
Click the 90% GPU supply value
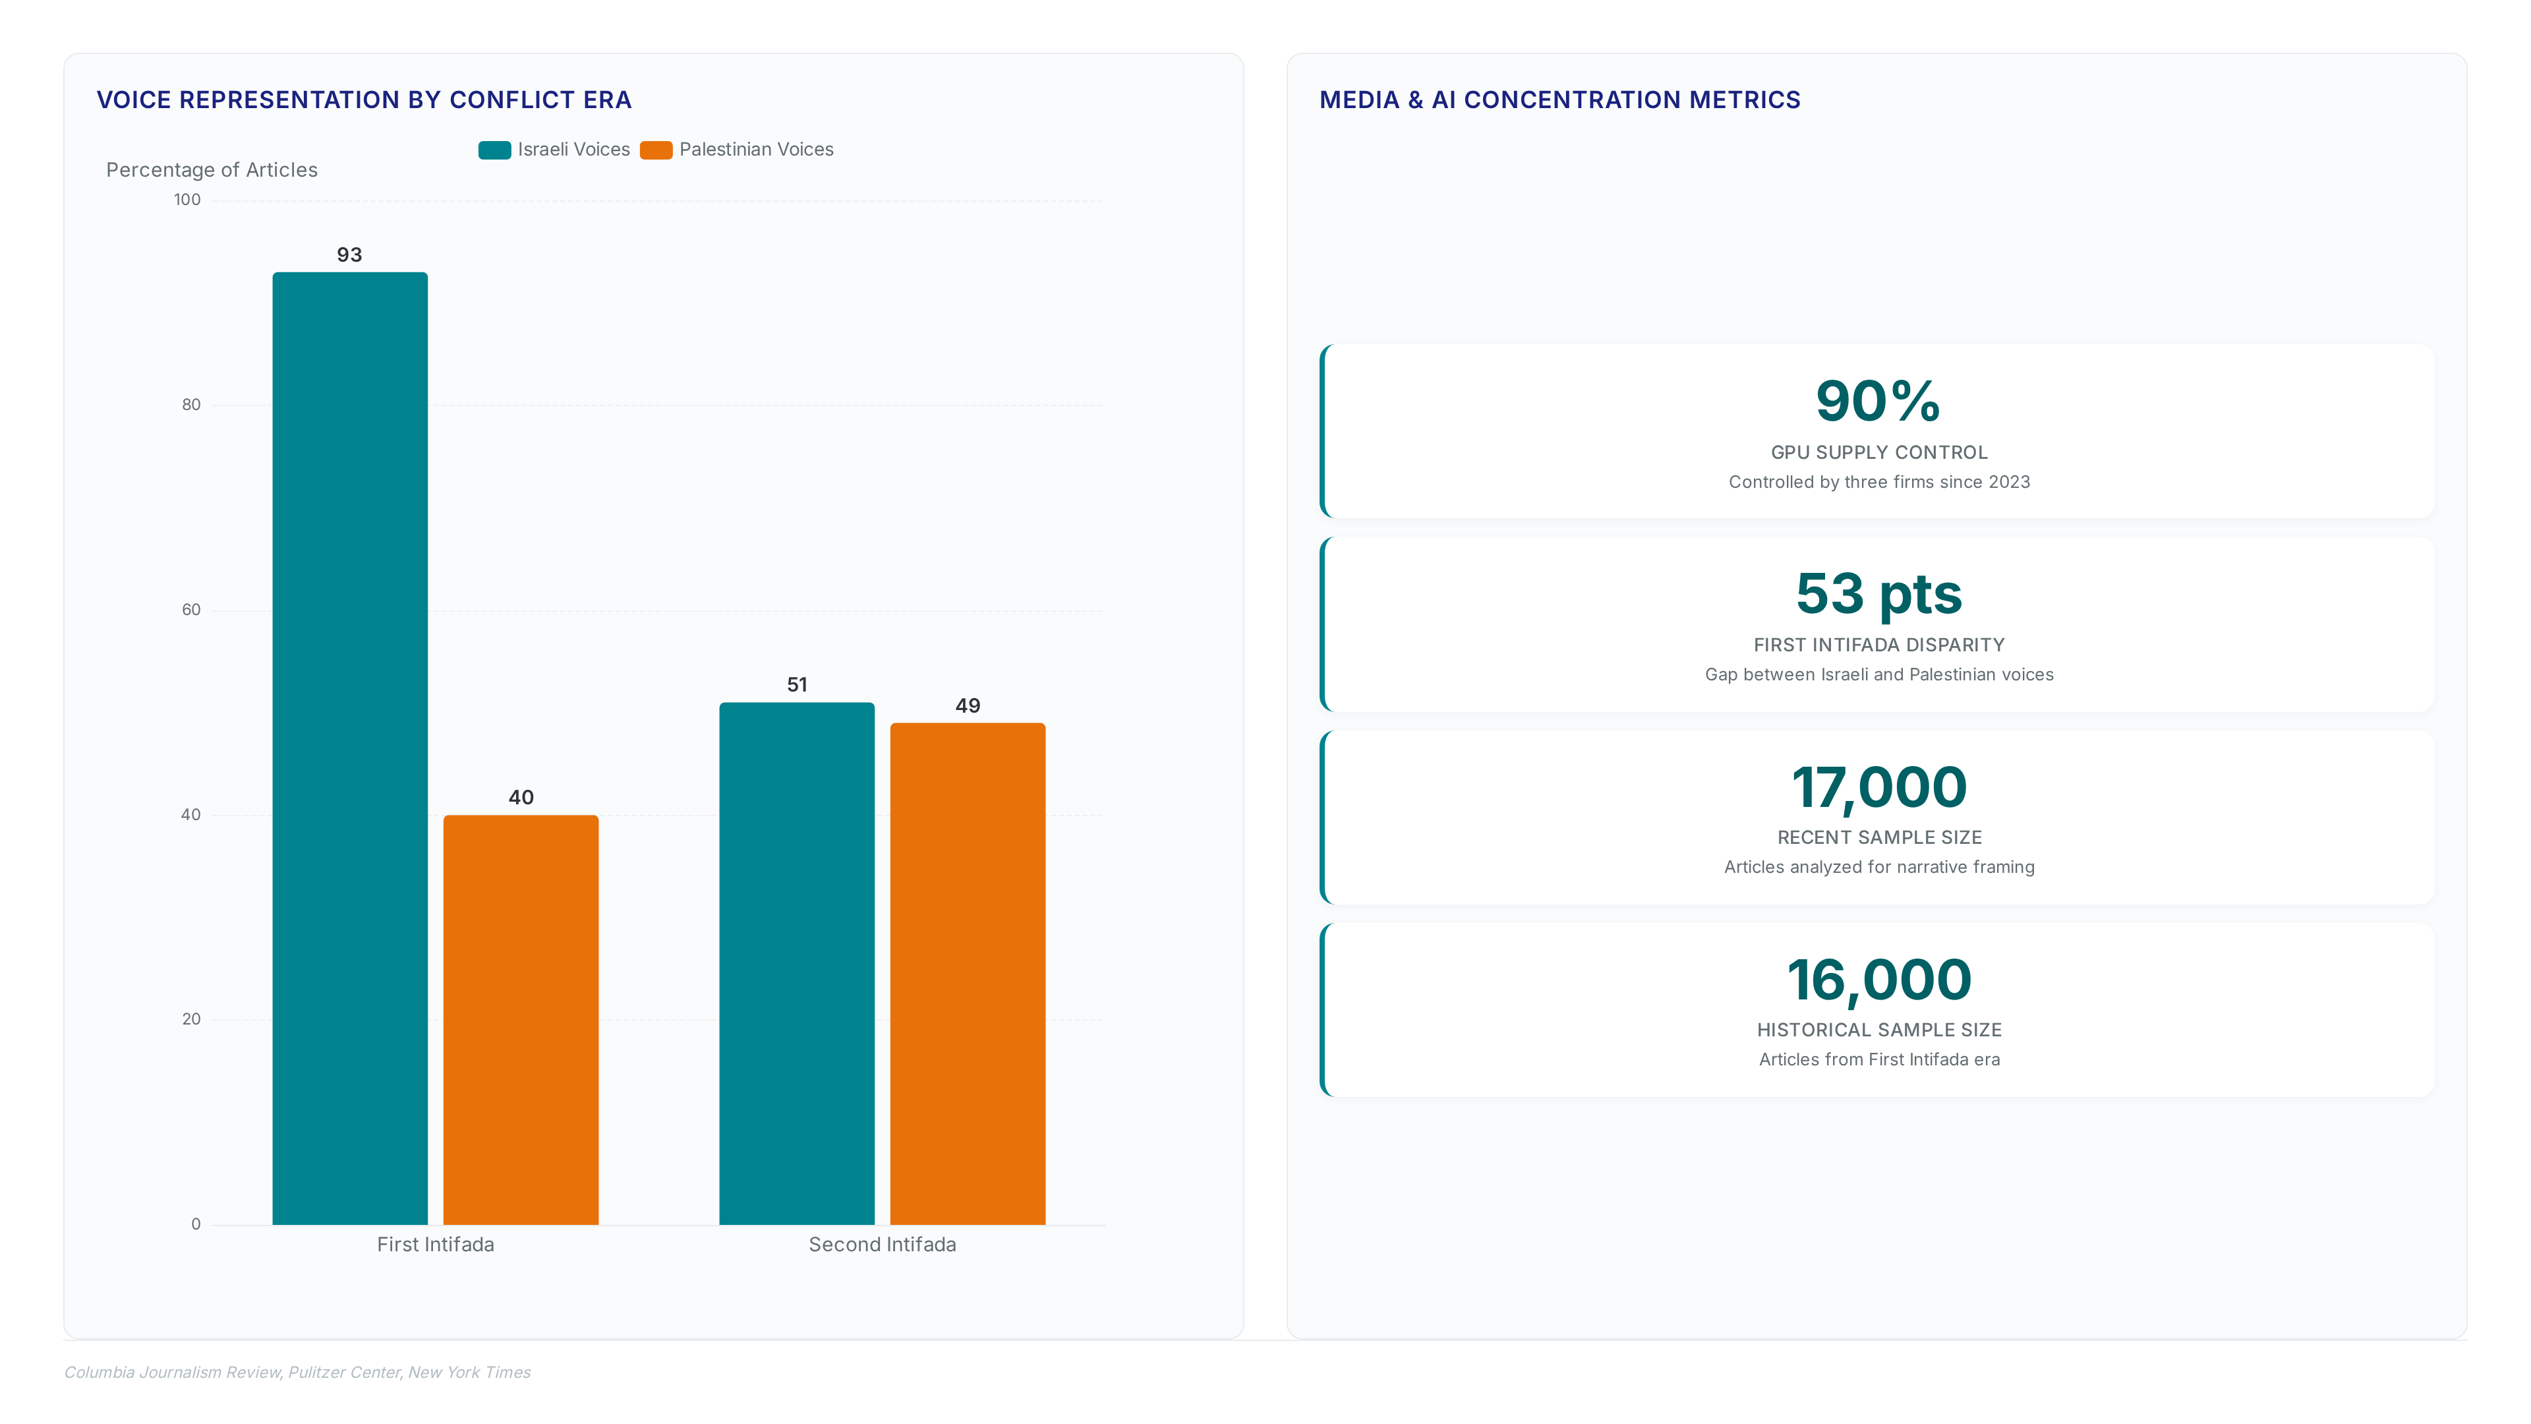coord(1878,401)
